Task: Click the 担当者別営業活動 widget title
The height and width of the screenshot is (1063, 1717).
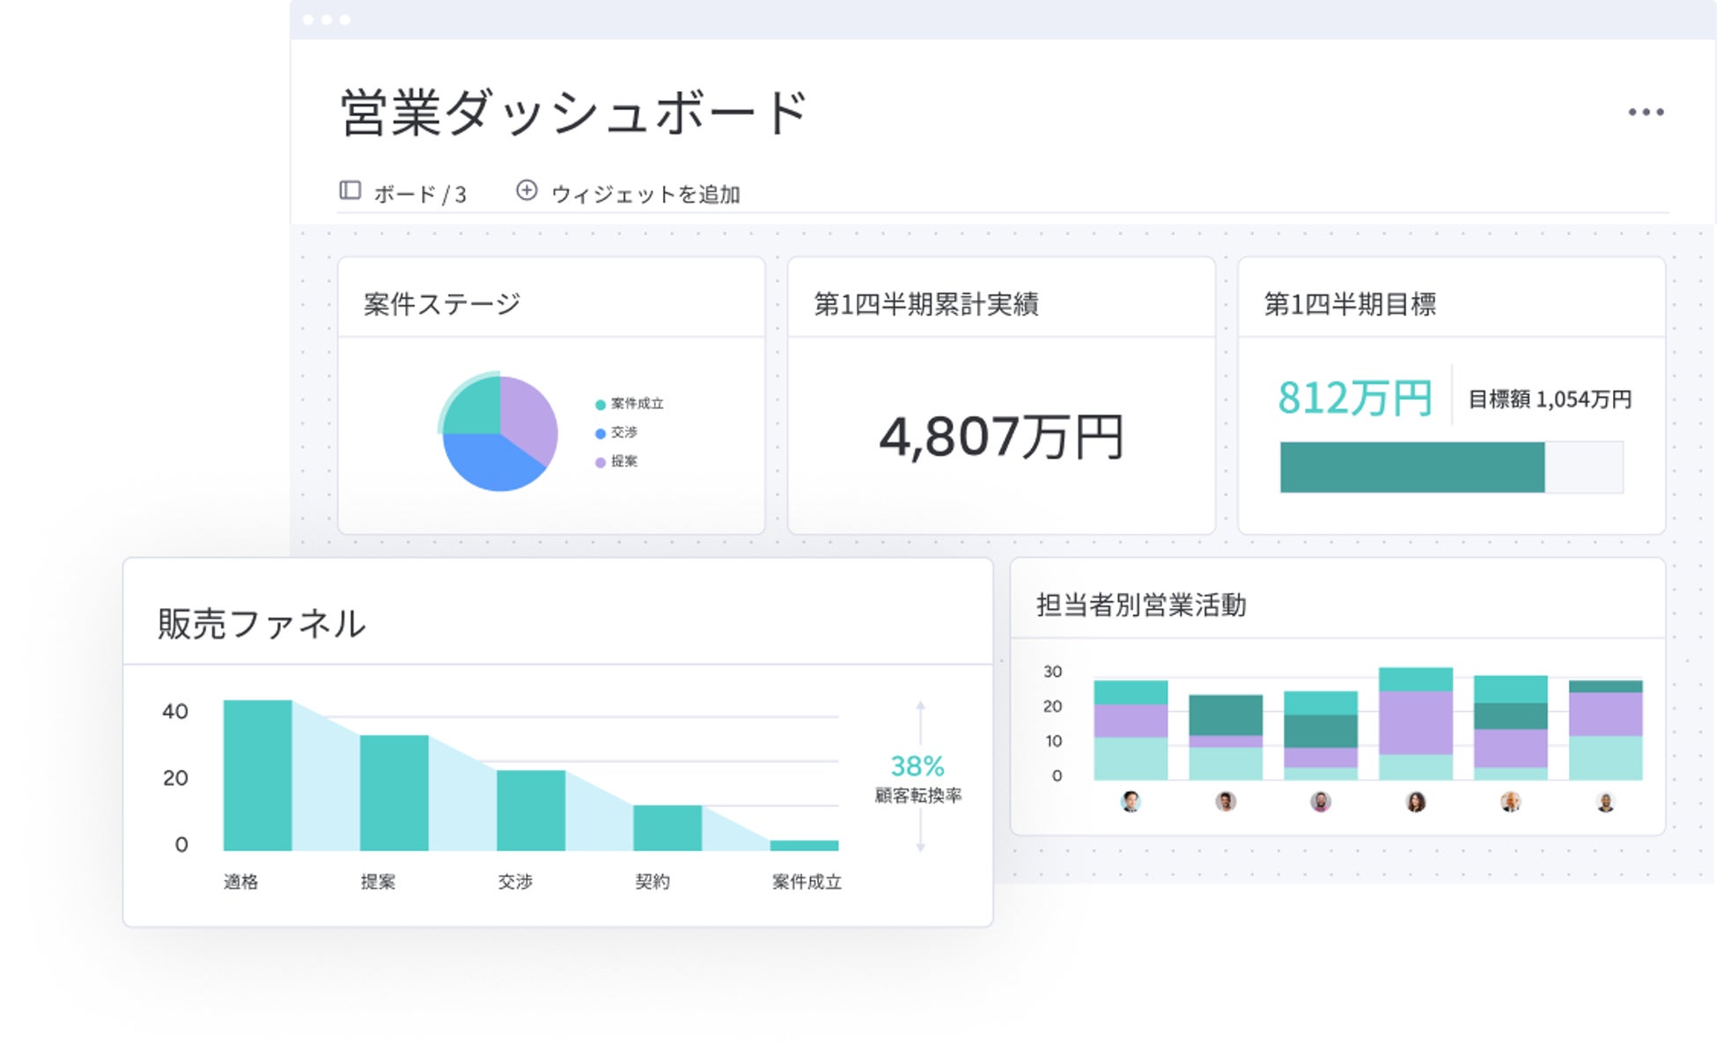Action: click(x=1140, y=605)
